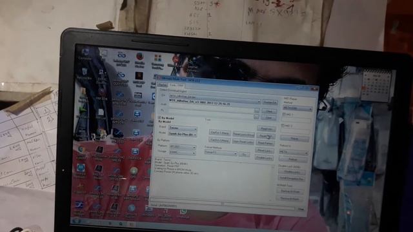The image size is (413, 232).
Task: Click inside the log output text area
Action: point(212,180)
